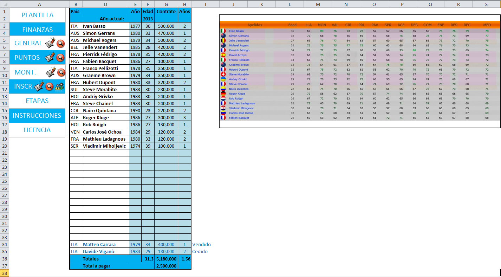
Task: Select the Fabien Bacquet name cell
Action: (105, 61)
